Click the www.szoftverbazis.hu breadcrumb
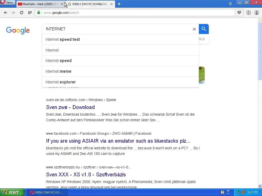262x196 pixels. [89, 167]
